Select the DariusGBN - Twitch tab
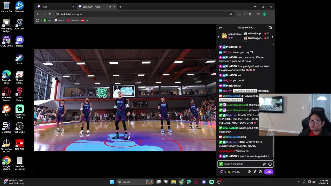 93,7
